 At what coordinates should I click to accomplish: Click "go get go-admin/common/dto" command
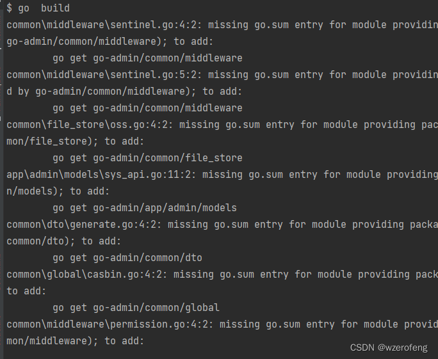click(127, 258)
